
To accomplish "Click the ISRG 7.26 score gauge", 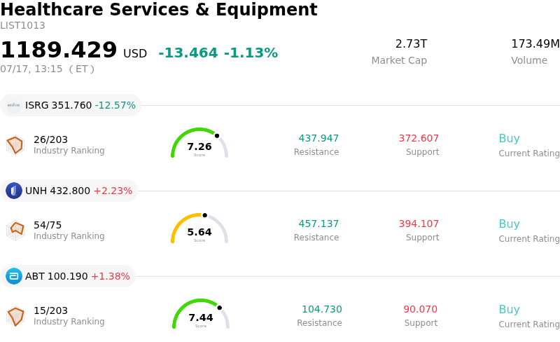I will pyautogui.click(x=199, y=143).
